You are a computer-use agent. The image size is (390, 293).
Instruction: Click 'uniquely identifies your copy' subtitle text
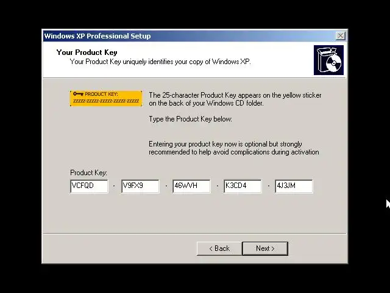[160, 62]
